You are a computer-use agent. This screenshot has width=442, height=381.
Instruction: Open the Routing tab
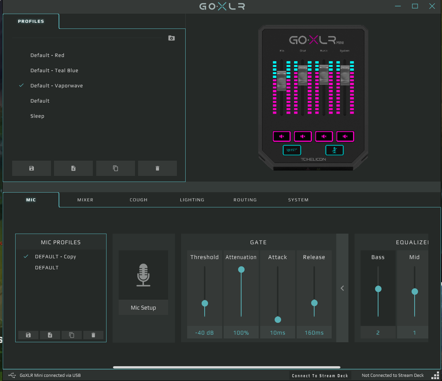(x=245, y=200)
